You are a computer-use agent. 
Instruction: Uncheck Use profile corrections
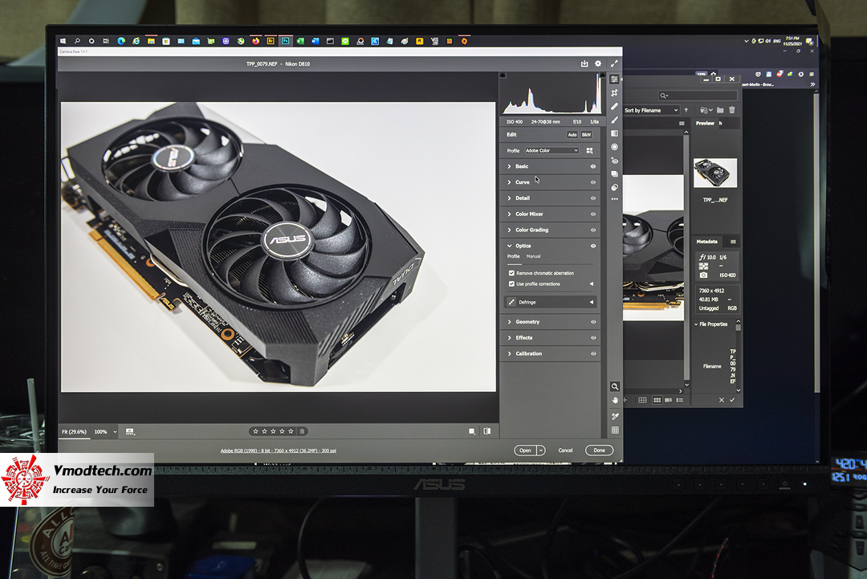tap(511, 283)
